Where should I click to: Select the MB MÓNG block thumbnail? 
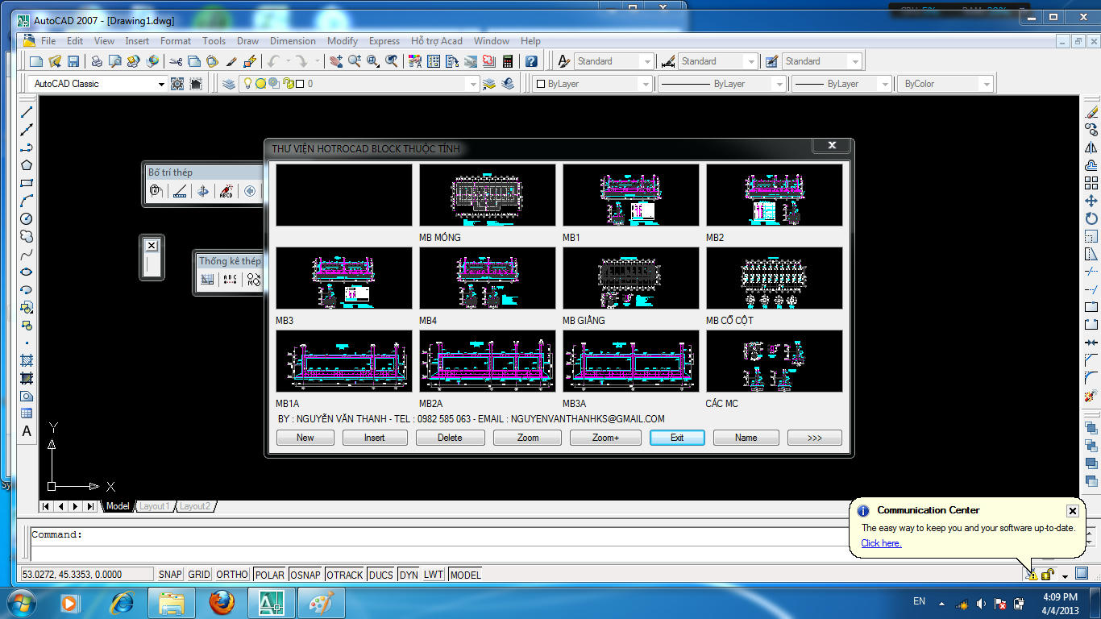(x=488, y=195)
